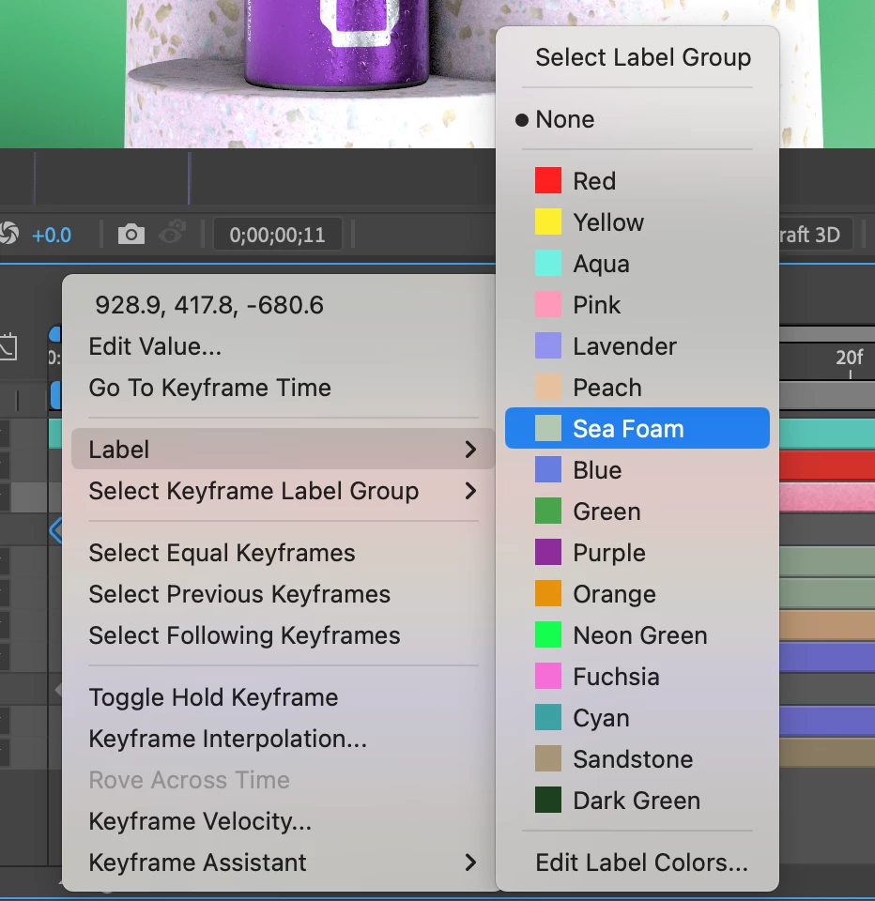Click the Show Snapshot eye icon

[x=173, y=234]
